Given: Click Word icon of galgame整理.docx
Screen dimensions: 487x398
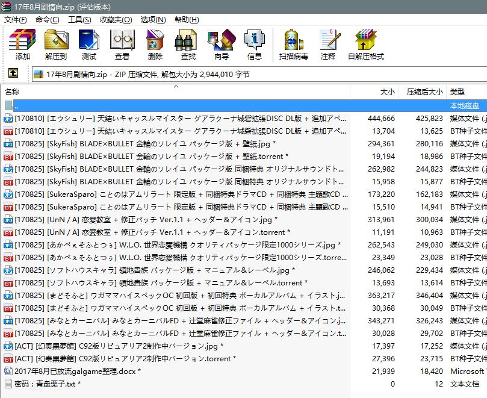Looking at the screenshot, I should pyautogui.click(x=8, y=371).
